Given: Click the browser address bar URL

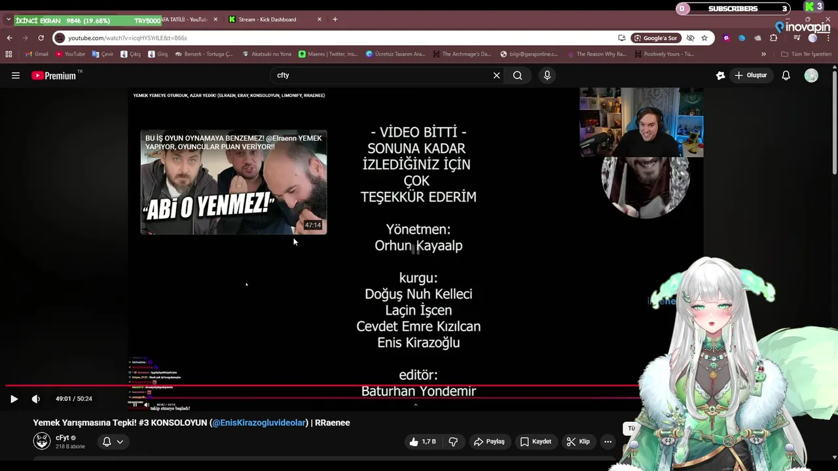Looking at the screenshot, I should 128,38.
